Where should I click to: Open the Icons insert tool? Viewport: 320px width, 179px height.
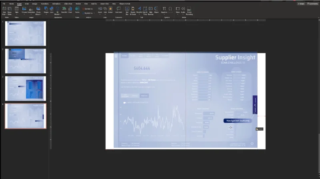click(52, 10)
